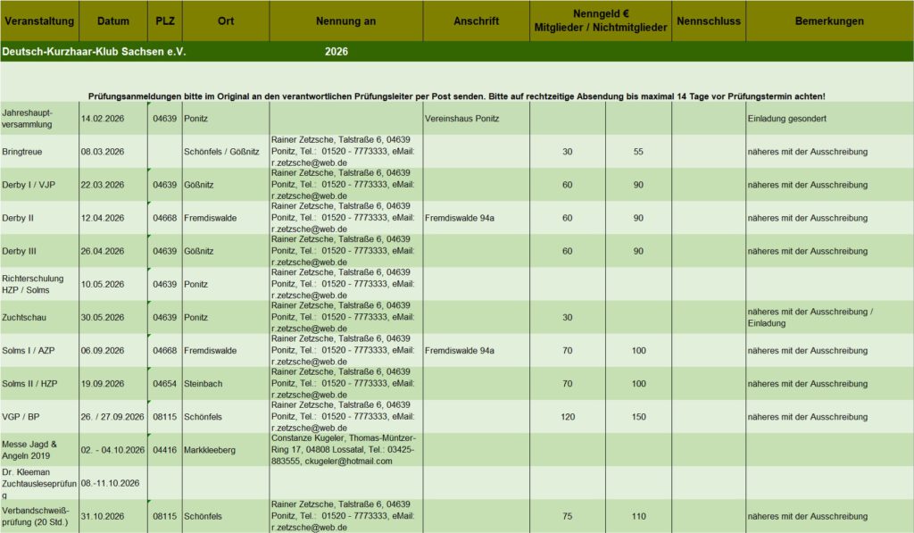
Task: Click the Dr. Kleeman Zuchtausleseprüfung date cell
Action: tap(112, 483)
